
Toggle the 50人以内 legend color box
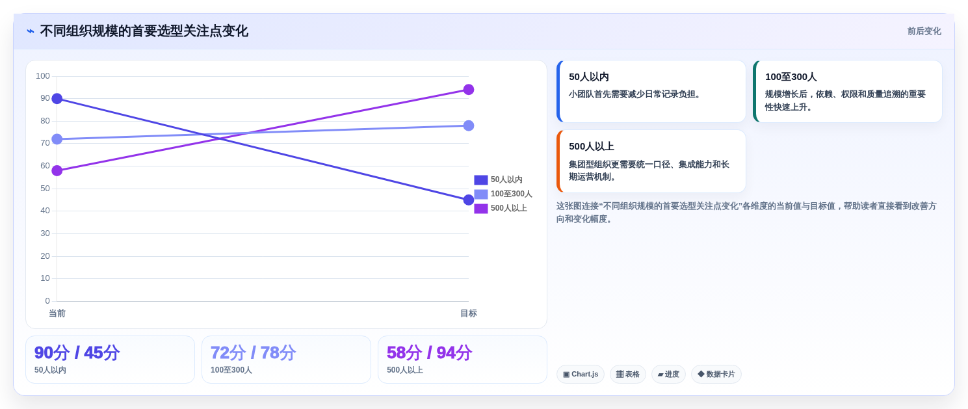[481, 180]
